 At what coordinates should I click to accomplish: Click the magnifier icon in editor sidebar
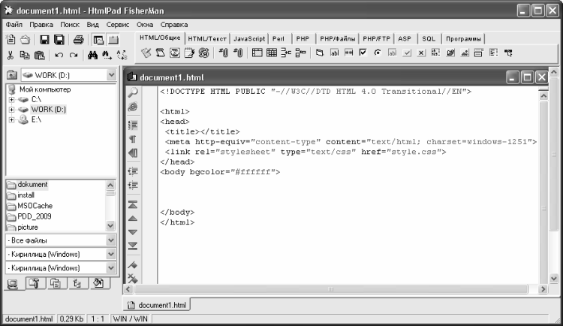pyautogui.click(x=133, y=92)
